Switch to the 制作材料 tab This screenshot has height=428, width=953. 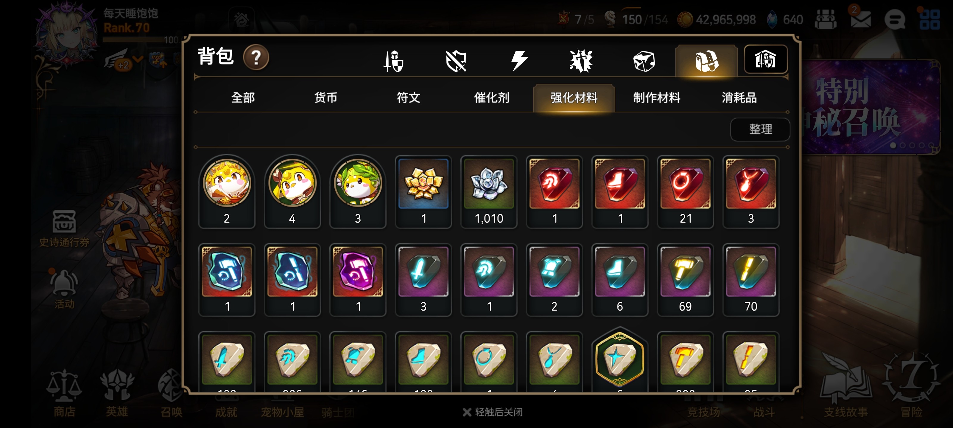pos(657,98)
